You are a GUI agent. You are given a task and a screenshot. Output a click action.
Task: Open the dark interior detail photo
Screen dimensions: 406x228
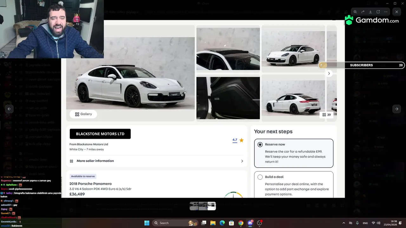tap(228, 98)
